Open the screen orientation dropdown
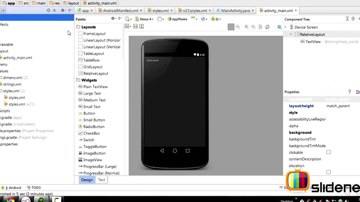Viewport: 360px width, 202px height. point(161,19)
